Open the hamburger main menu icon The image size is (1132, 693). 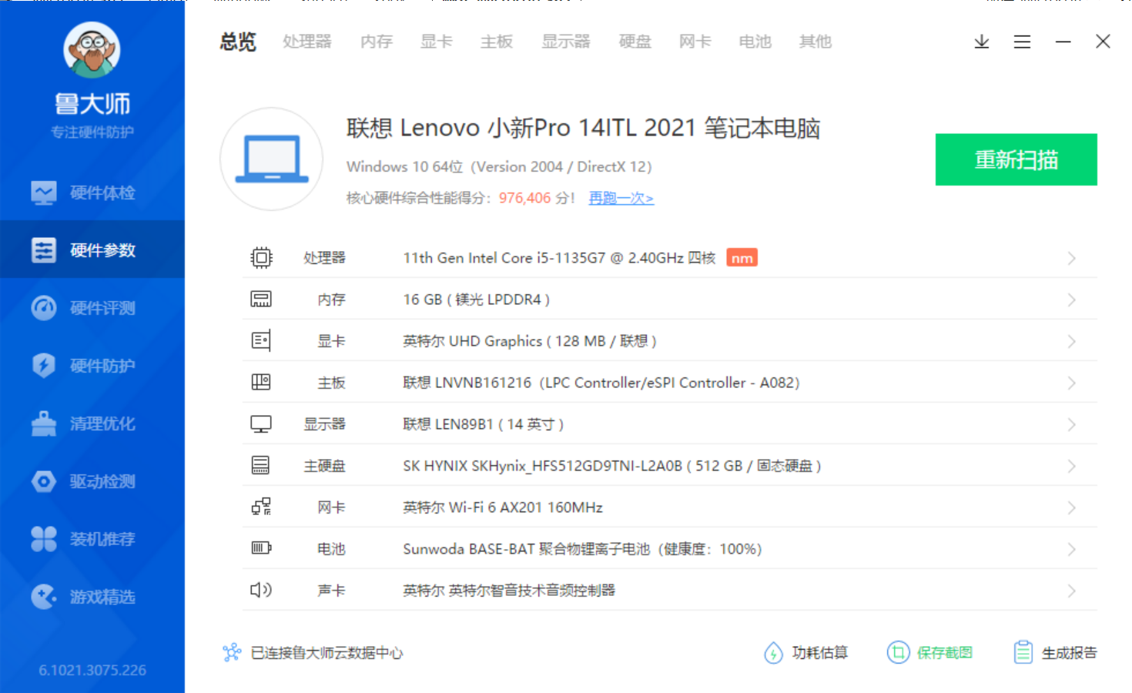pyautogui.click(x=1022, y=42)
